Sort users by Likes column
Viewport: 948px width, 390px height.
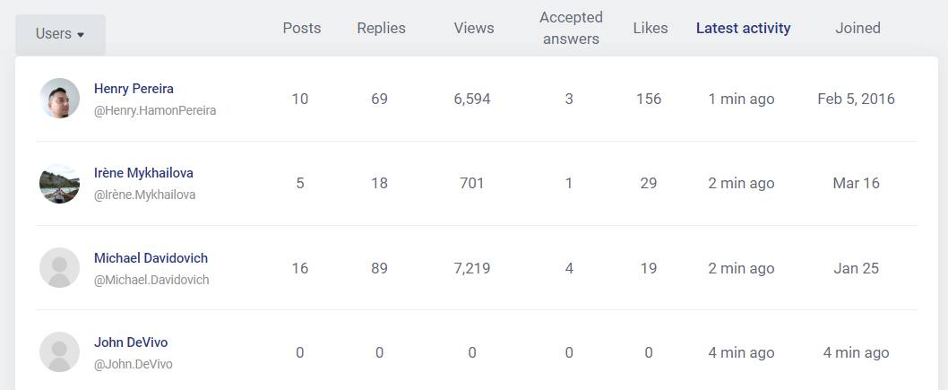point(651,29)
